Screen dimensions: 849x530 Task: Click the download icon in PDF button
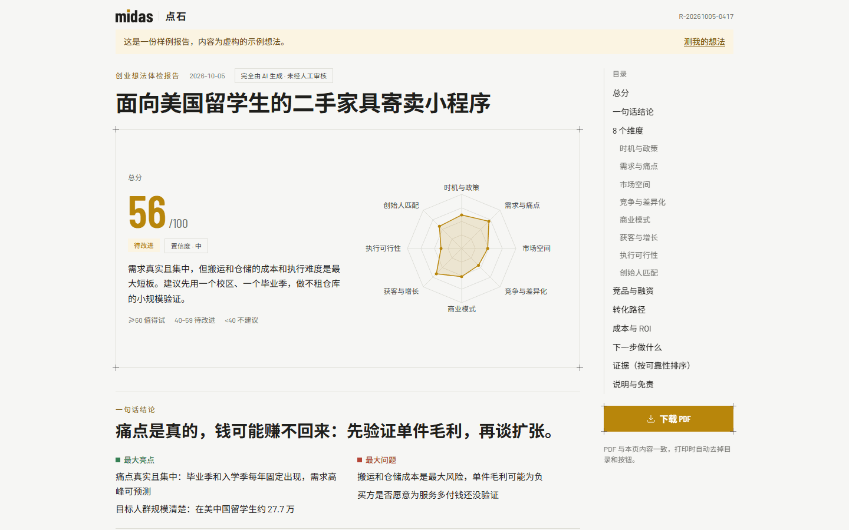[x=651, y=419]
